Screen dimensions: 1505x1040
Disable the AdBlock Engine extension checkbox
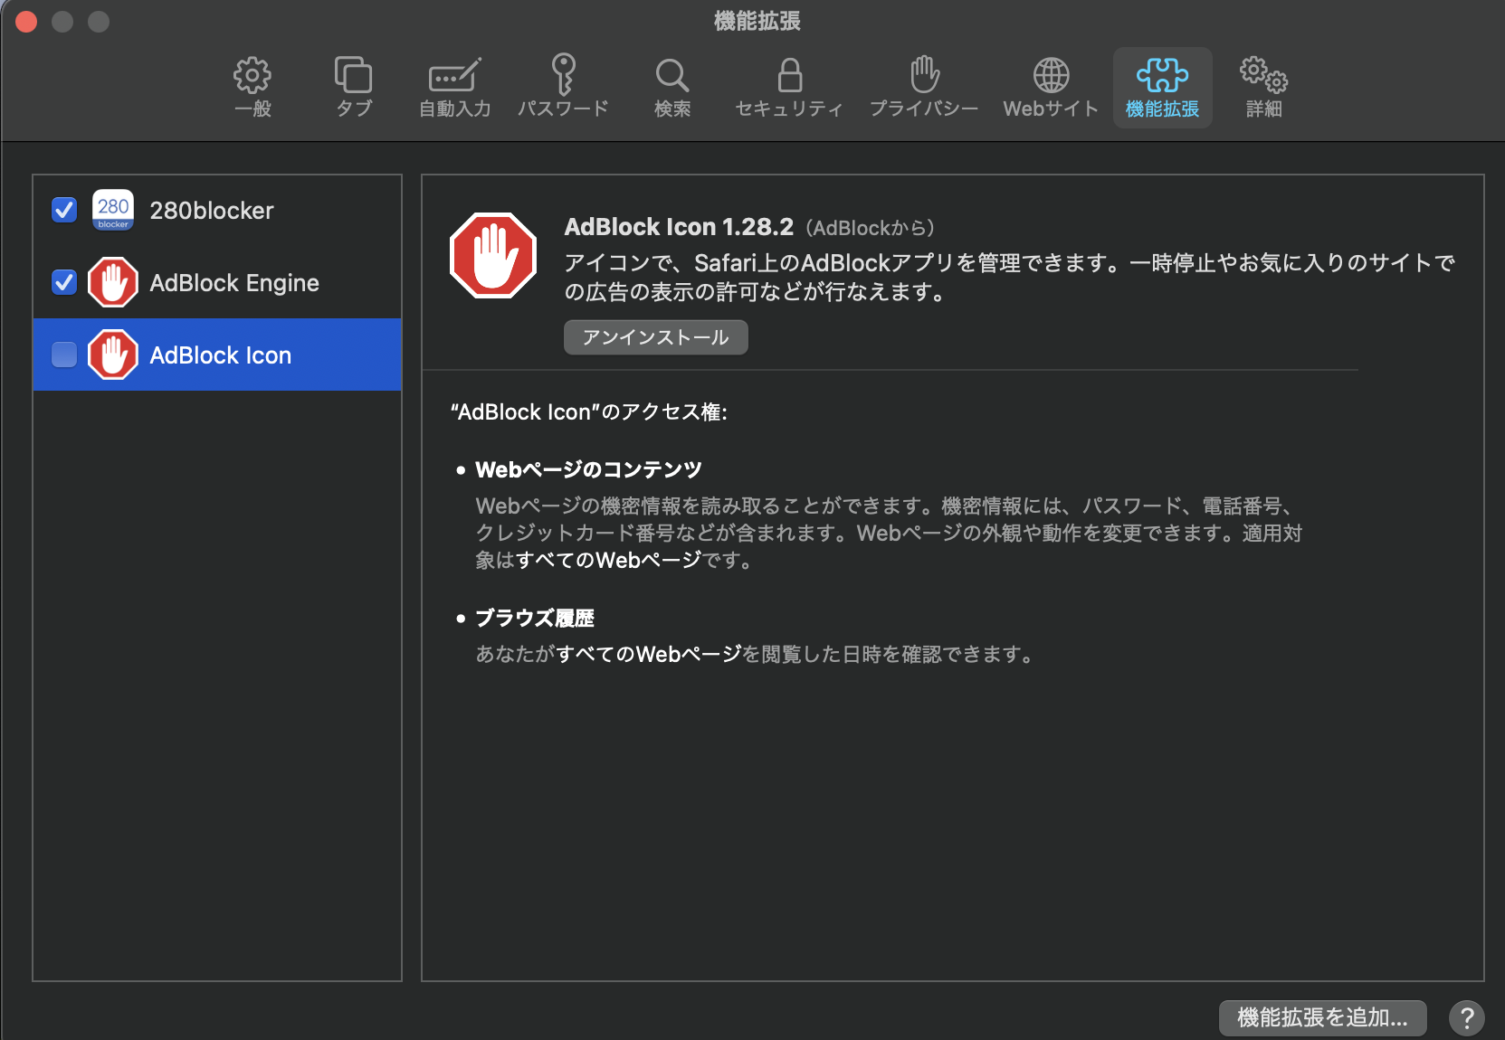(x=64, y=282)
